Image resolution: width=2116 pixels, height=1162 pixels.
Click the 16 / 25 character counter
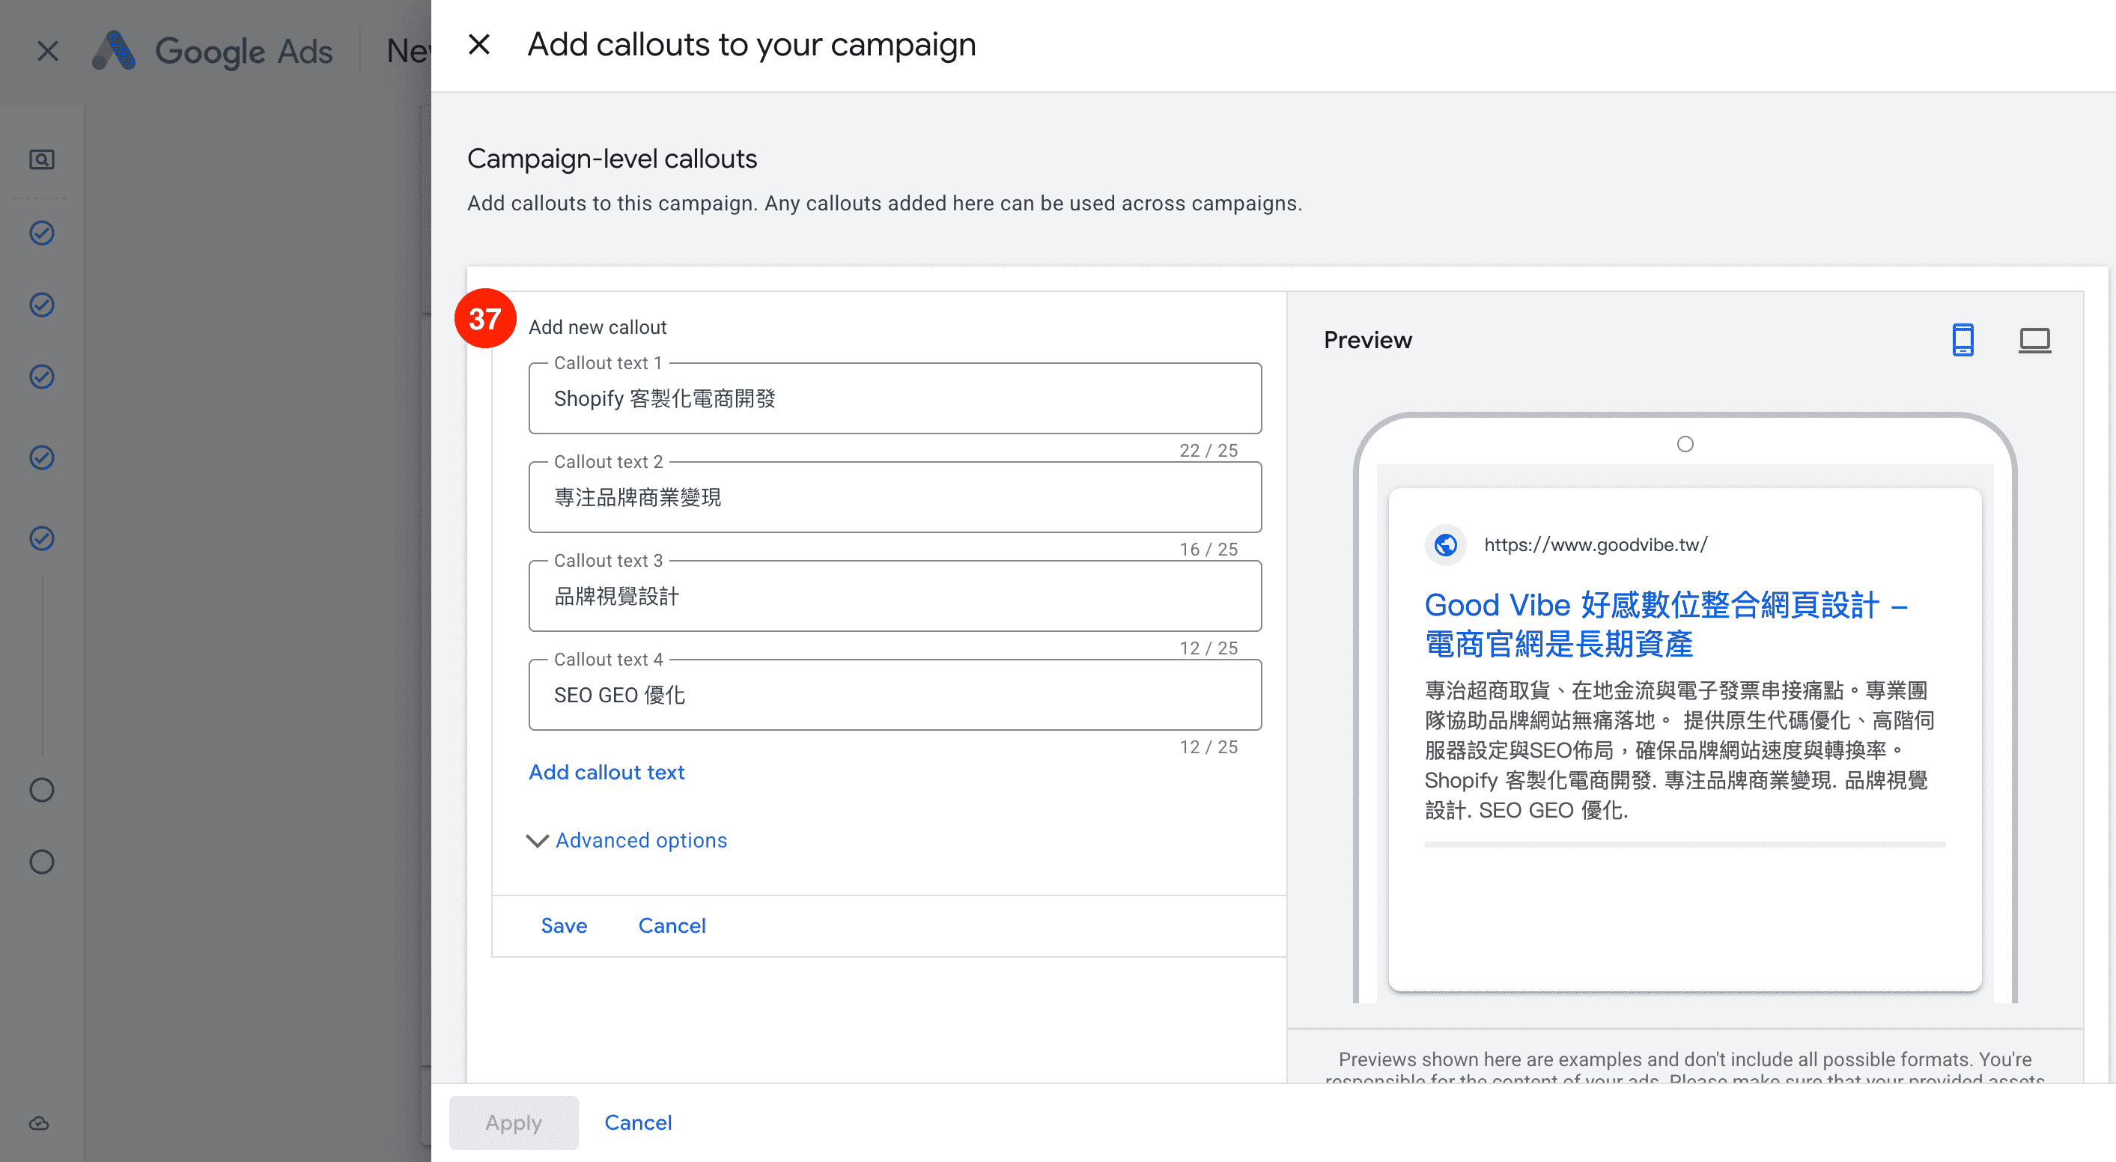point(1209,550)
